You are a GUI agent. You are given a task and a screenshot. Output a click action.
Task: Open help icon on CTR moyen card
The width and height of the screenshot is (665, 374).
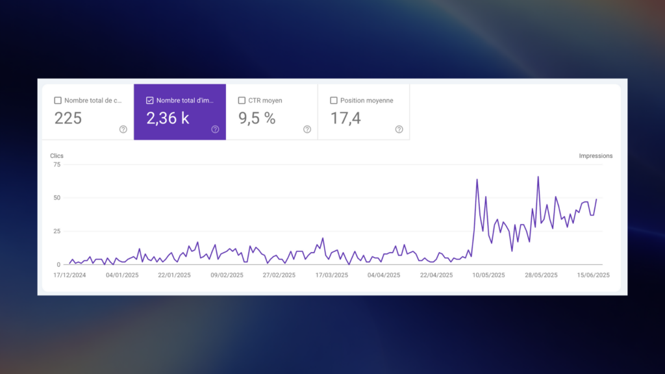pos(307,129)
